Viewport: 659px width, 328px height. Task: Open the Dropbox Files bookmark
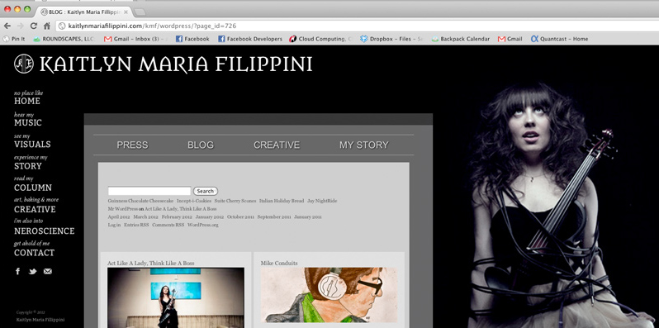tap(391, 39)
